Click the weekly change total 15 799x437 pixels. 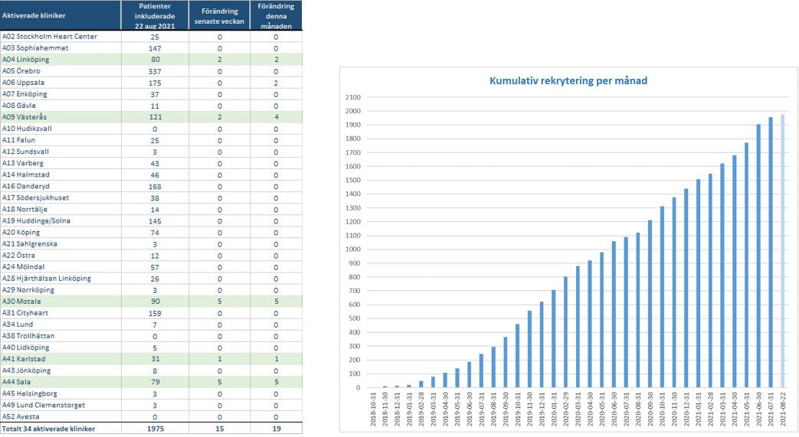[220, 429]
